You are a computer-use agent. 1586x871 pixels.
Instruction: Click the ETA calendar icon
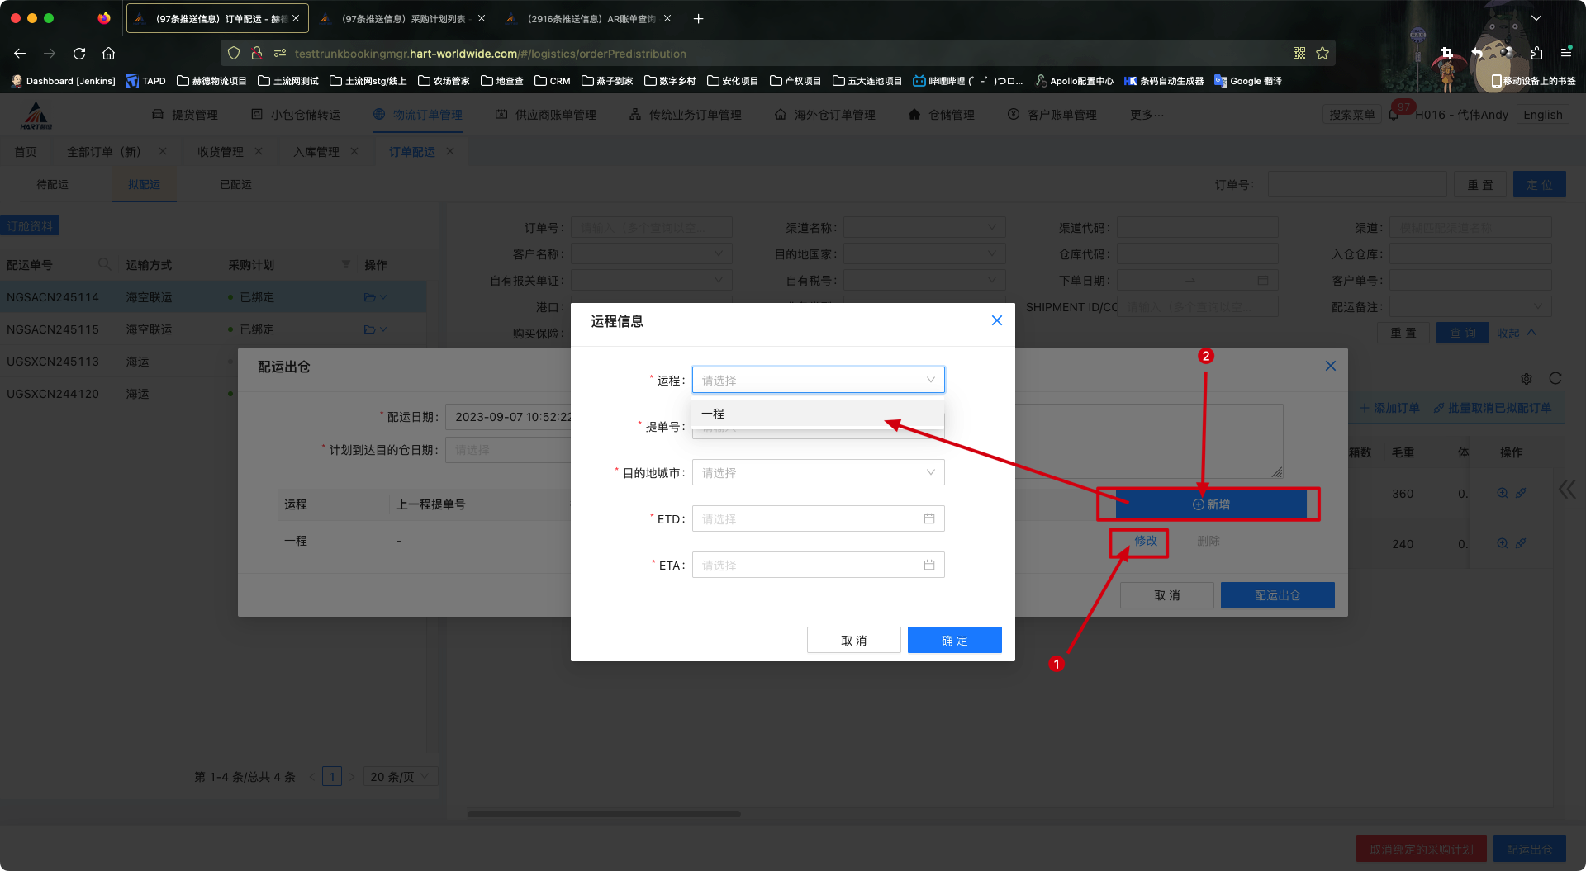coord(929,566)
